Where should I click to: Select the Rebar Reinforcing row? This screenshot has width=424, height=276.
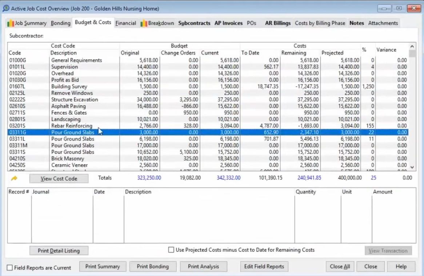coord(72,126)
